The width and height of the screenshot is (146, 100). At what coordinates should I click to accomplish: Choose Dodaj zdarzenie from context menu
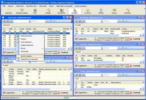(30, 36)
